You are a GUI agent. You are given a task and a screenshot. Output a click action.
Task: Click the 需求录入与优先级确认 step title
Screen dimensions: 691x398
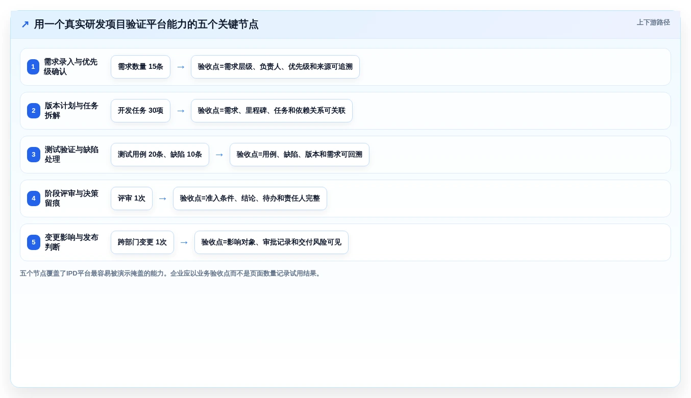pyautogui.click(x=70, y=67)
